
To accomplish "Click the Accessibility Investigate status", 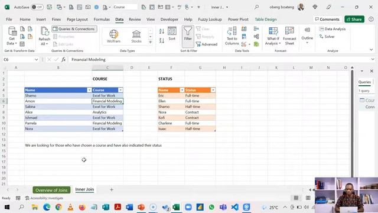I will [44, 198].
